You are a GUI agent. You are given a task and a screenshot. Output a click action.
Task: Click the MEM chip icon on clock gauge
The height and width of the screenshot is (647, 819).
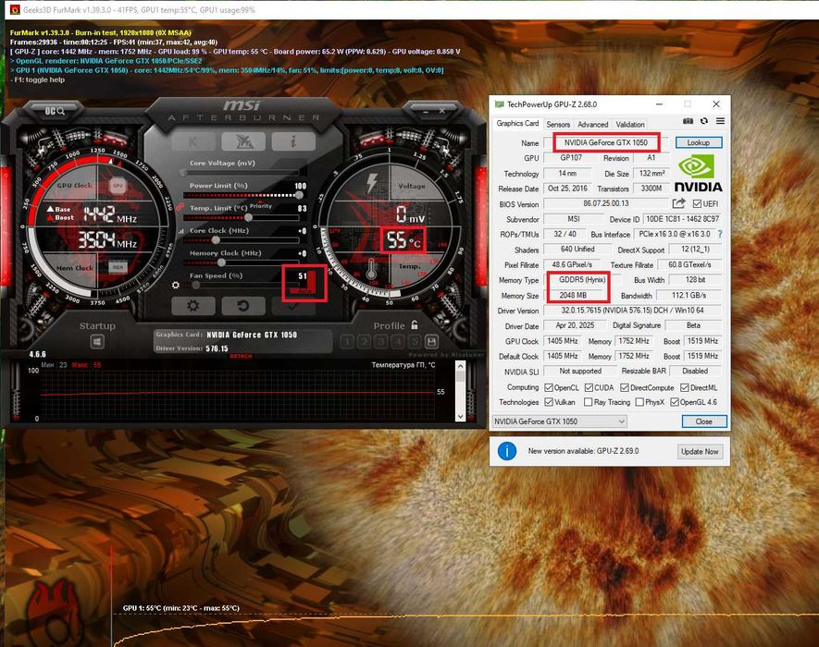click(x=118, y=267)
